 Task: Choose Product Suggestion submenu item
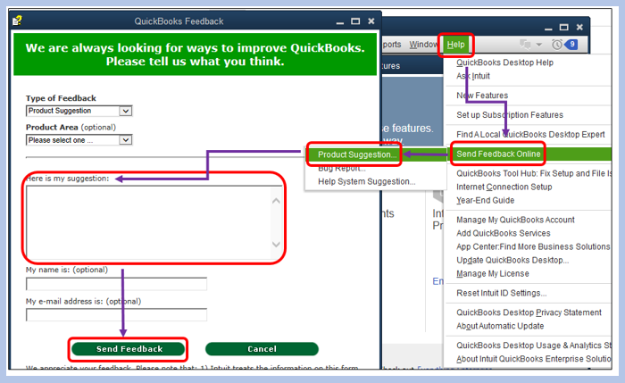tap(357, 154)
